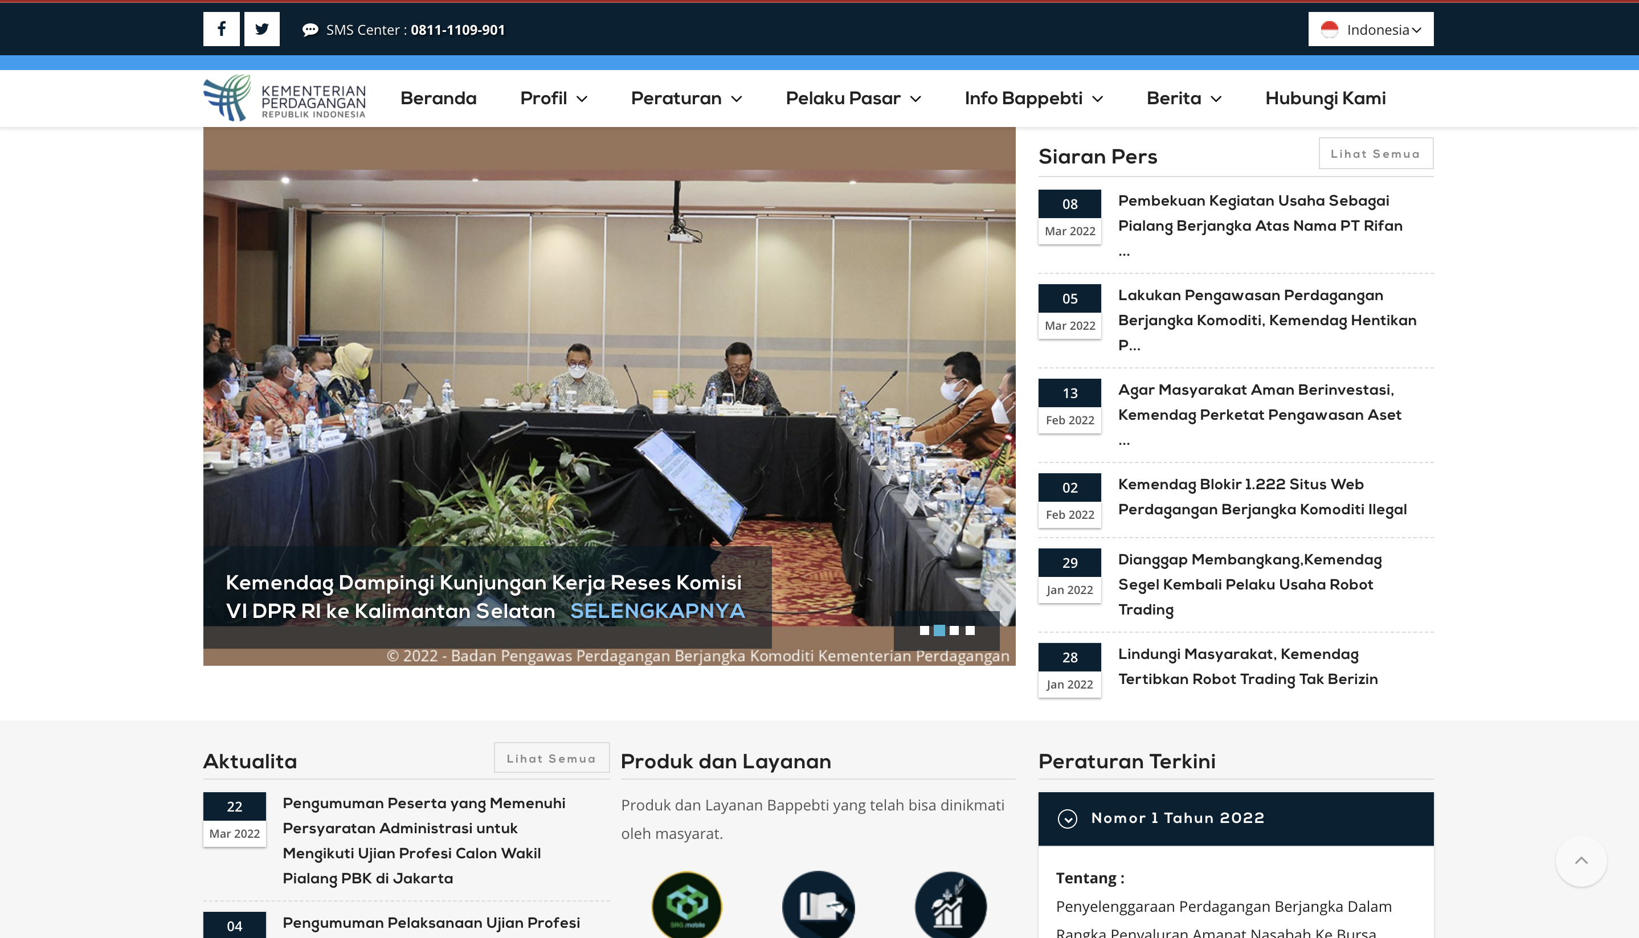This screenshot has height=938, width=1639.
Task: Click the commodity growth chart icon
Action: 950,904
